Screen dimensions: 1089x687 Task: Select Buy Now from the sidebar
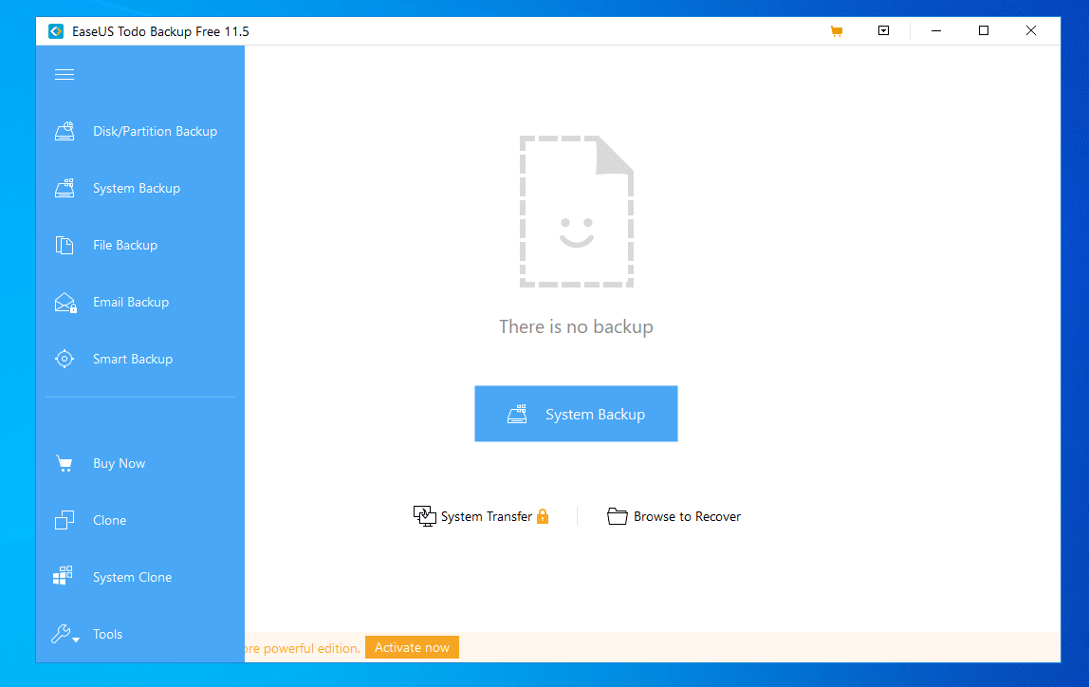(119, 463)
